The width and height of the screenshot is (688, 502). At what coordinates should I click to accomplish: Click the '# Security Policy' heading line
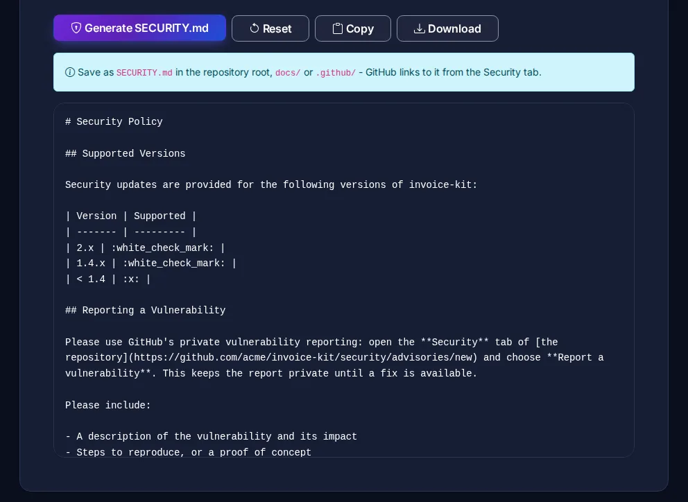114,121
